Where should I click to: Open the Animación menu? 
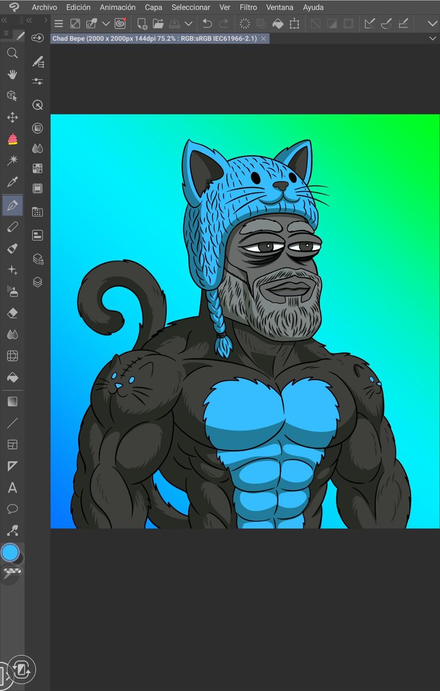[118, 7]
